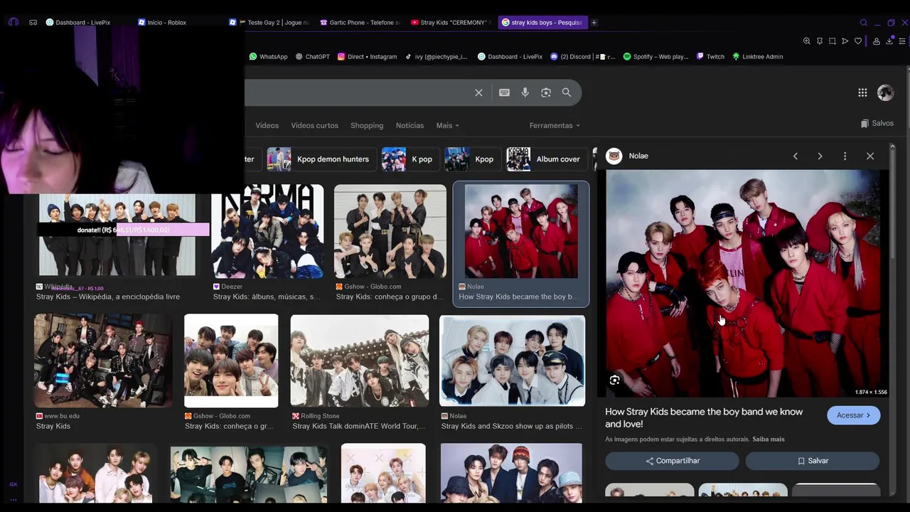Open the Opera GX main menu icon
Viewport: 910px width, 512px height.
tap(13, 22)
